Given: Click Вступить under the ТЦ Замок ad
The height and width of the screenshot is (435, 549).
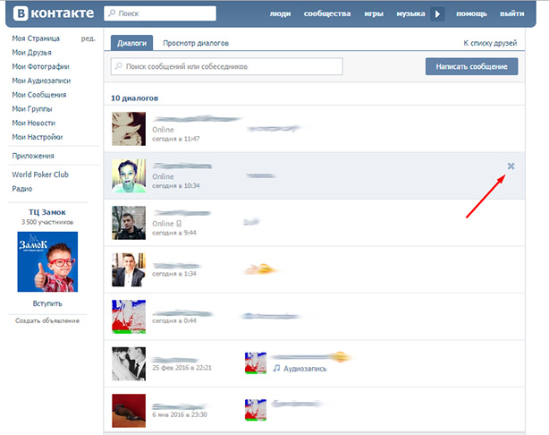Looking at the screenshot, I should click(47, 304).
